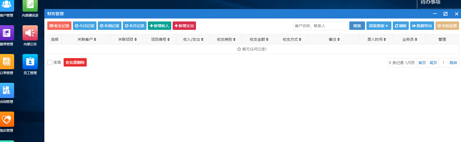The width and height of the screenshot is (461, 142).
Task: Show all 收支记录 records
Action: (59, 26)
